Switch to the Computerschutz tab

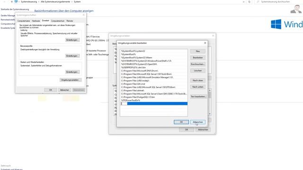coord(58,21)
